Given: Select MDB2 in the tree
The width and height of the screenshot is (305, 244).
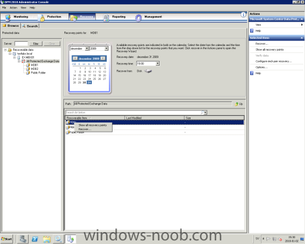Looking at the screenshot, I should click(x=35, y=69).
